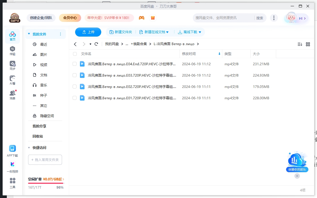This screenshot has width=317, height=198.
Task: Collapse the 快捷访问 section
Action: pyautogui.click(x=29, y=148)
